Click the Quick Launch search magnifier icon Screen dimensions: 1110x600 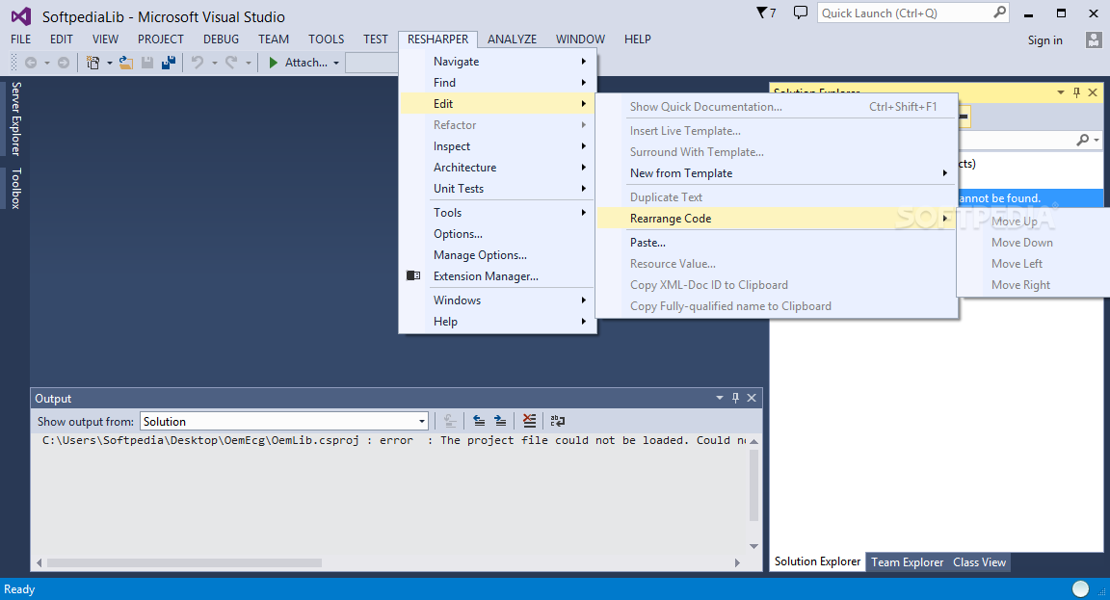(x=999, y=12)
